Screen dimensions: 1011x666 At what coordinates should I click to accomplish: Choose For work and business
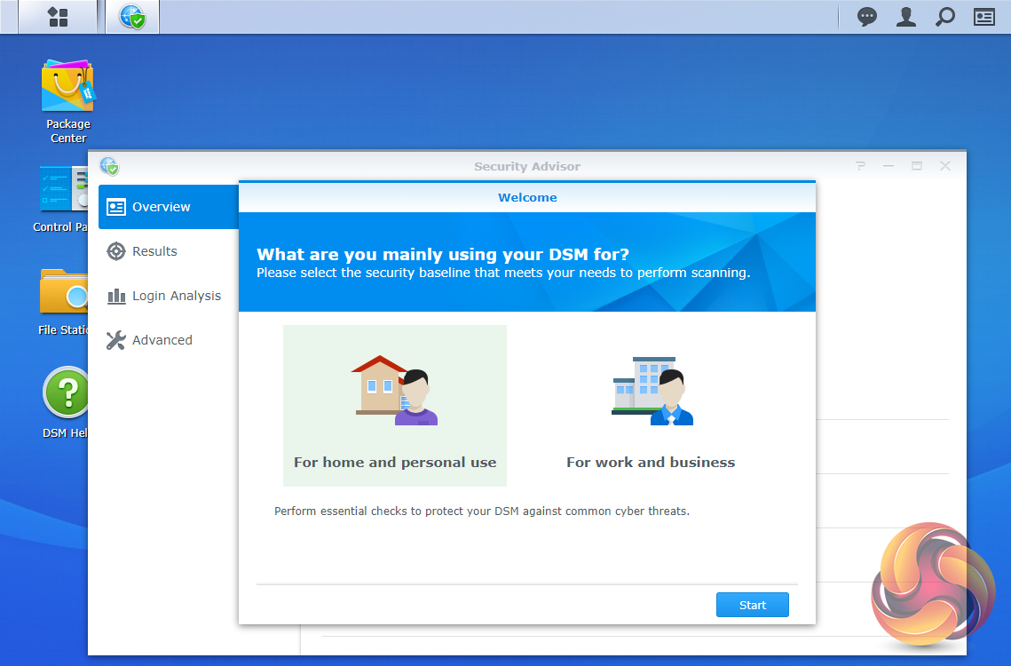click(x=651, y=405)
